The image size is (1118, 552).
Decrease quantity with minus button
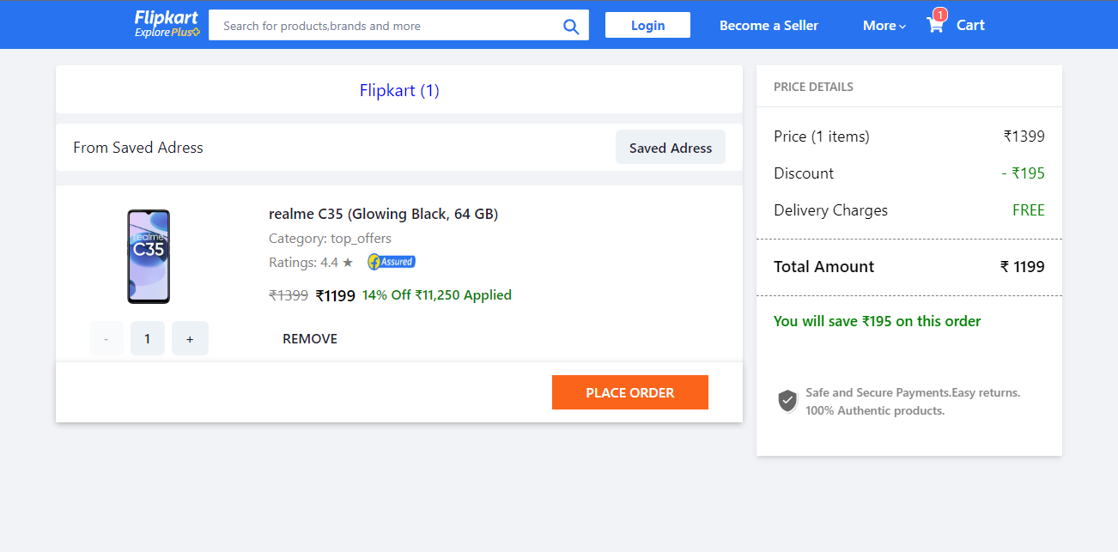click(106, 338)
